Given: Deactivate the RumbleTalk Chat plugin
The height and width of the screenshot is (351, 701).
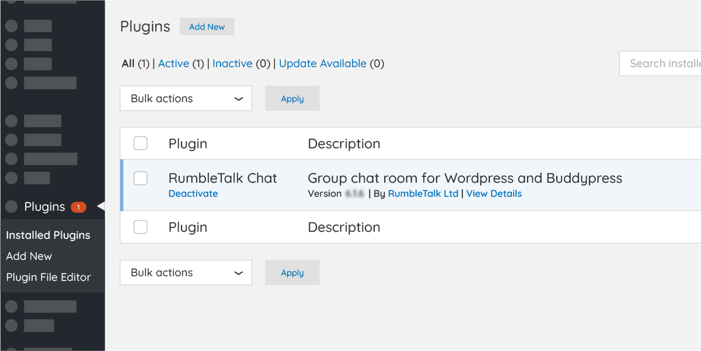Looking at the screenshot, I should pyautogui.click(x=193, y=193).
